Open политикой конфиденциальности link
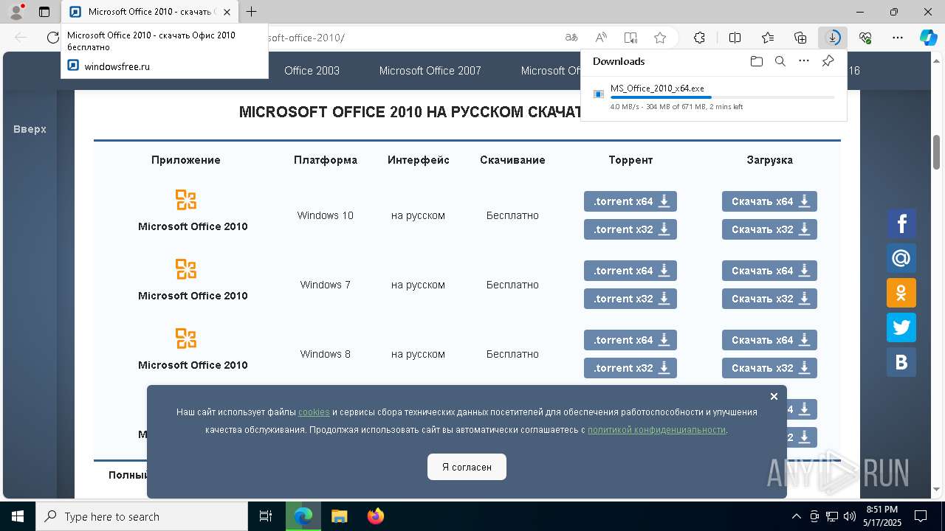 [x=656, y=430]
